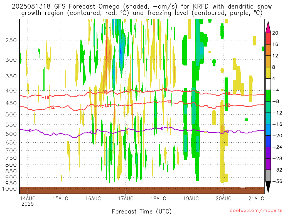Click the blue color swatch between -20 and -24
This screenshot has height=214, width=285.
click(x=268, y=141)
